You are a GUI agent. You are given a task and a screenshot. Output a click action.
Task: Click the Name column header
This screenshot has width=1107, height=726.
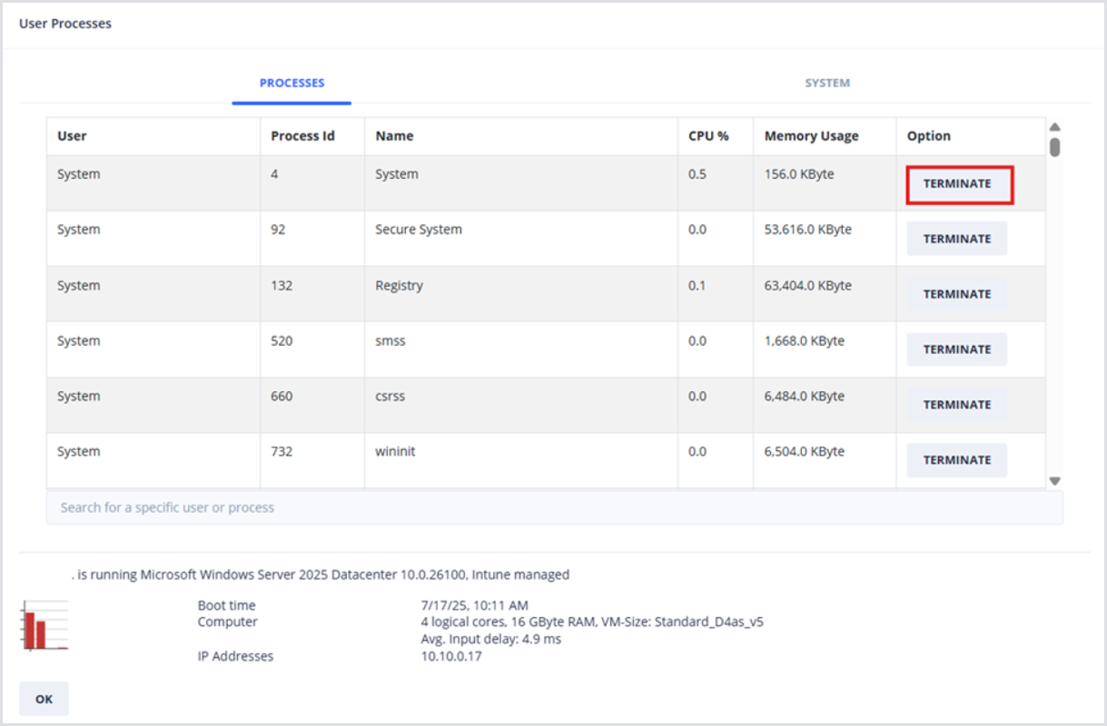coord(394,136)
